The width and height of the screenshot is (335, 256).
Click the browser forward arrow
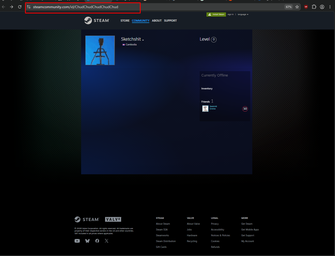(x=12, y=7)
